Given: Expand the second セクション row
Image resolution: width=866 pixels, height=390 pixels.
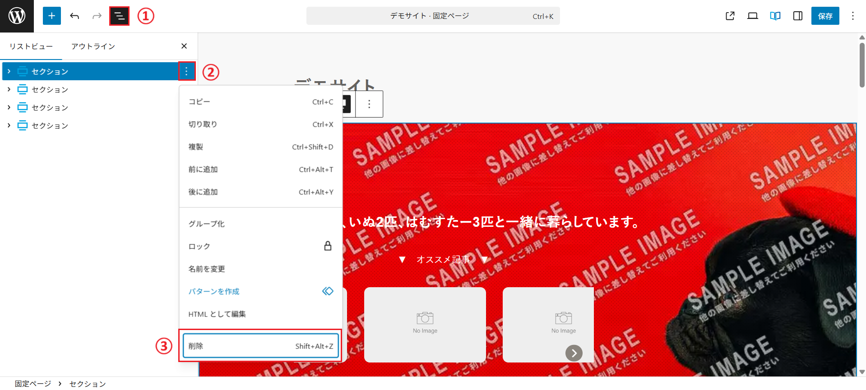Looking at the screenshot, I should (x=9, y=89).
